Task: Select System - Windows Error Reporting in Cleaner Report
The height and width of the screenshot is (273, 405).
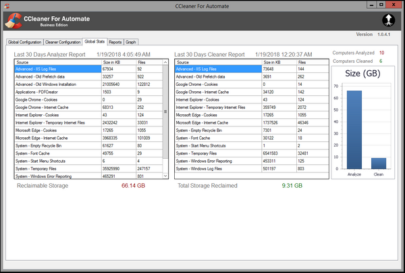Action: coord(252,161)
